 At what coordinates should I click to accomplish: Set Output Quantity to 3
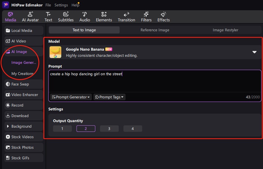coord(109,129)
